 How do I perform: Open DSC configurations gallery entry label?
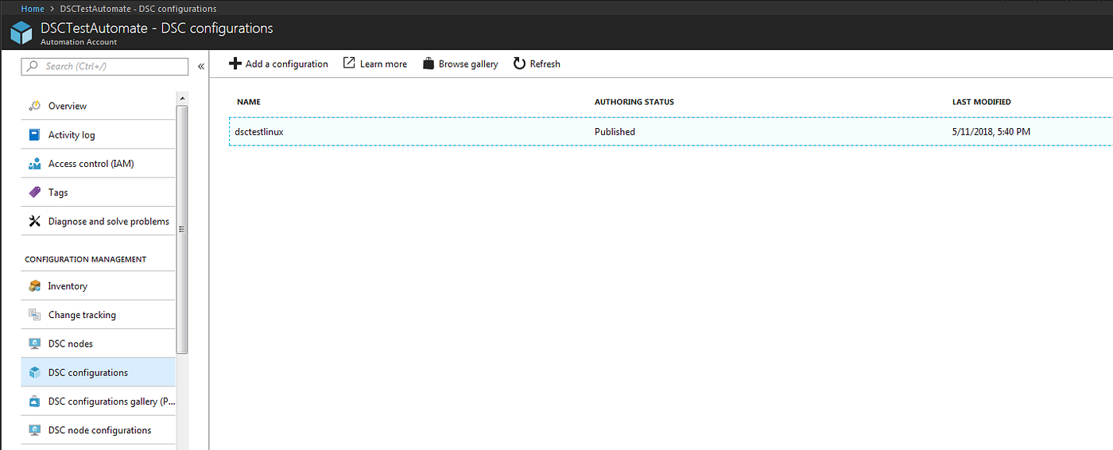point(111,402)
